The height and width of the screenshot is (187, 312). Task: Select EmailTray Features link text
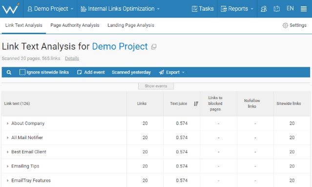point(31,181)
